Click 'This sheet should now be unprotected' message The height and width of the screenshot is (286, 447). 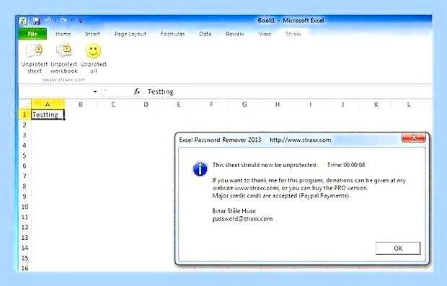point(265,165)
